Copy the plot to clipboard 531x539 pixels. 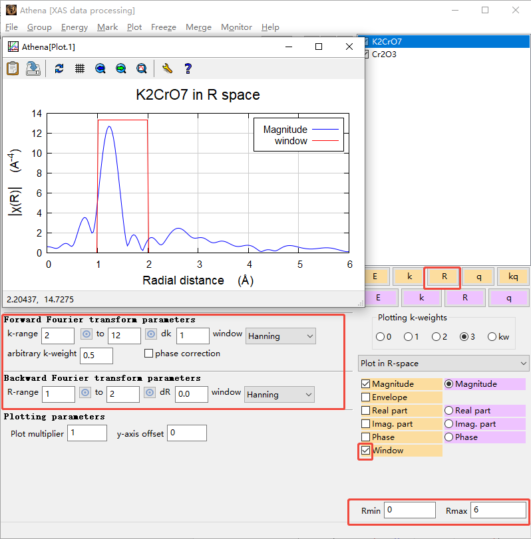coord(13,68)
